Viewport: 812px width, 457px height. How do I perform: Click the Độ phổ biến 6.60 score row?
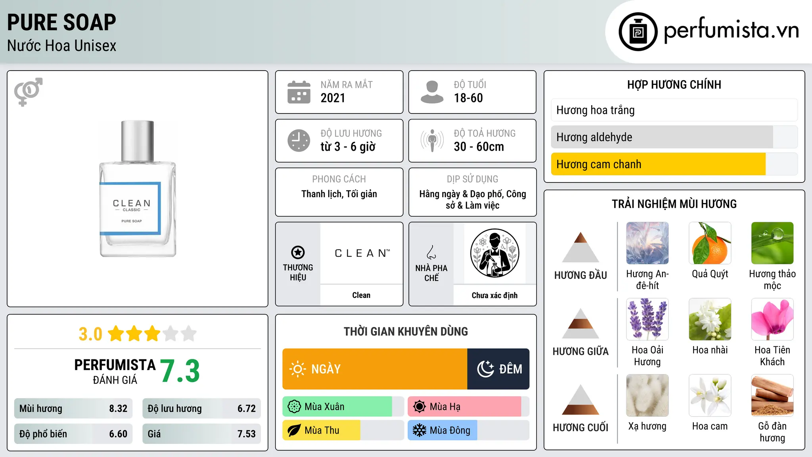73,434
